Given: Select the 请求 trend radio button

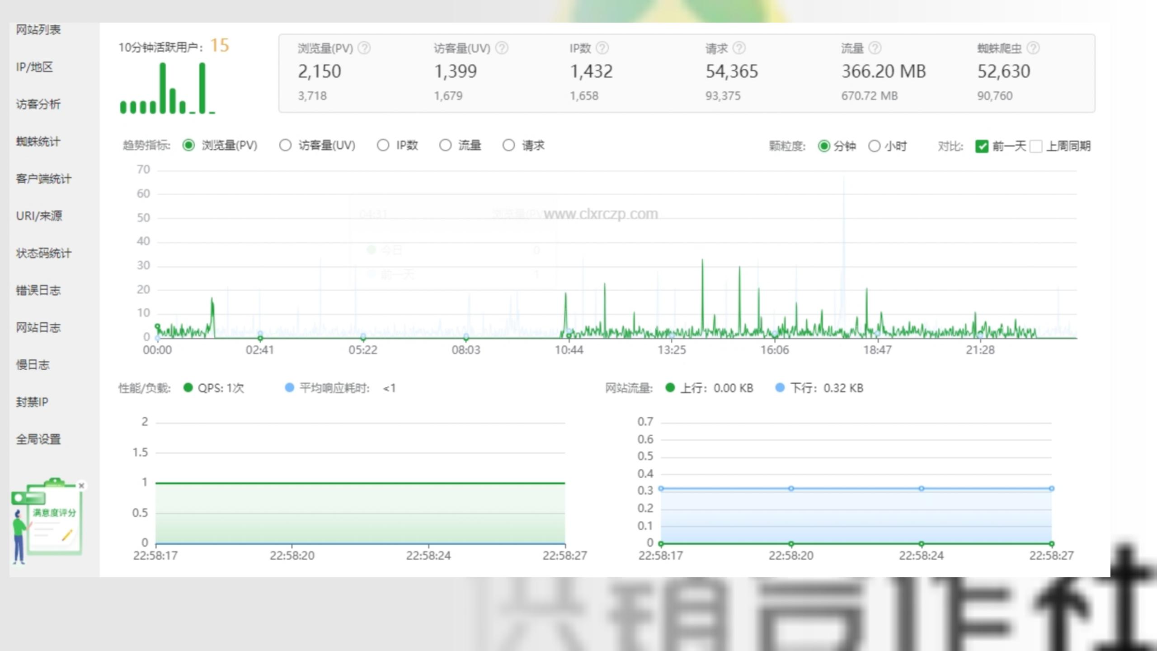Looking at the screenshot, I should coord(508,145).
